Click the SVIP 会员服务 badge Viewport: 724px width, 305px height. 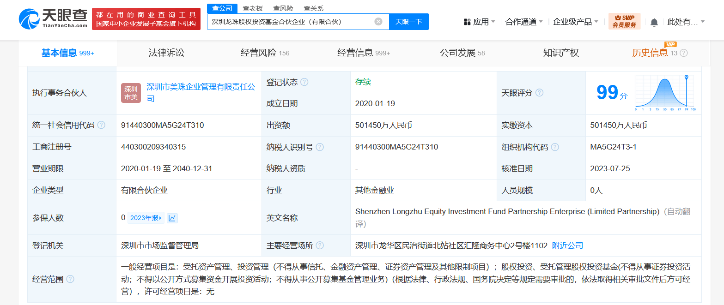click(x=624, y=21)
